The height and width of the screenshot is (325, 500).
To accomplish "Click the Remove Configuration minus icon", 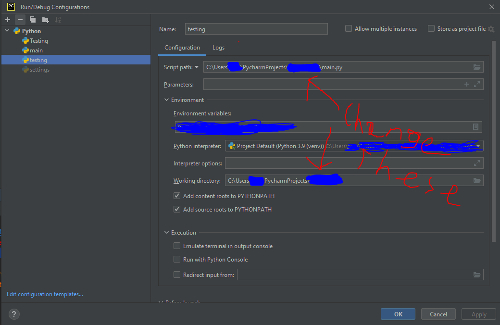I will click(20, 20).
